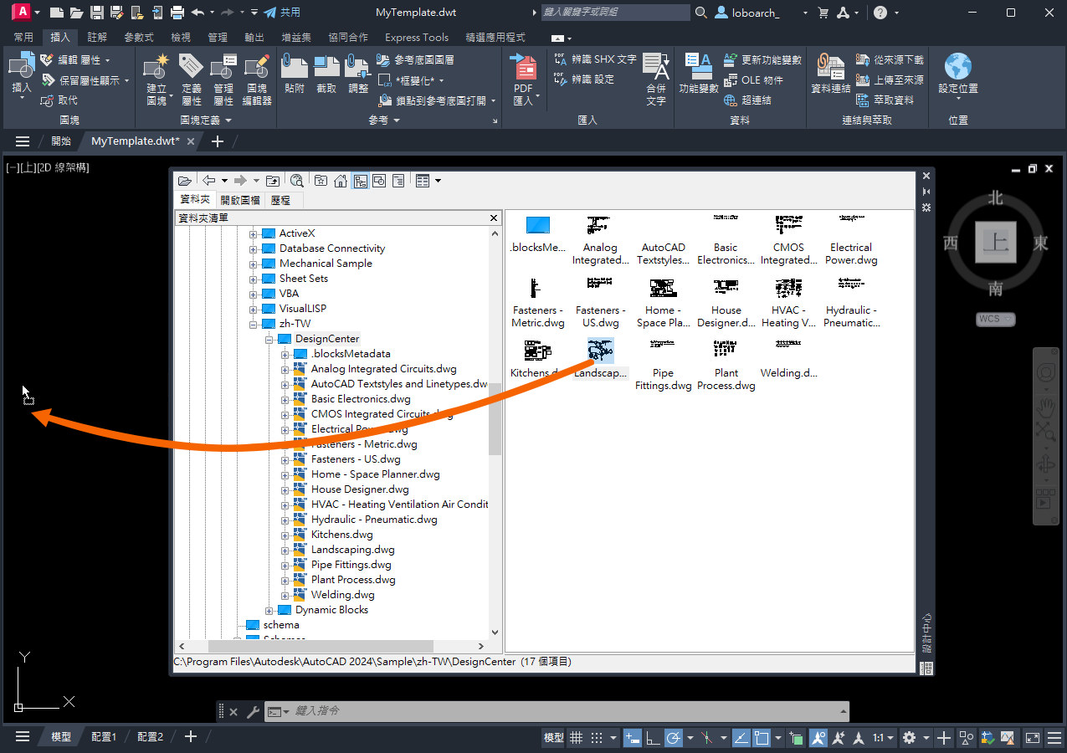
Task: Toggle ortho mode in status bar
Action: [x=653, y=738]
